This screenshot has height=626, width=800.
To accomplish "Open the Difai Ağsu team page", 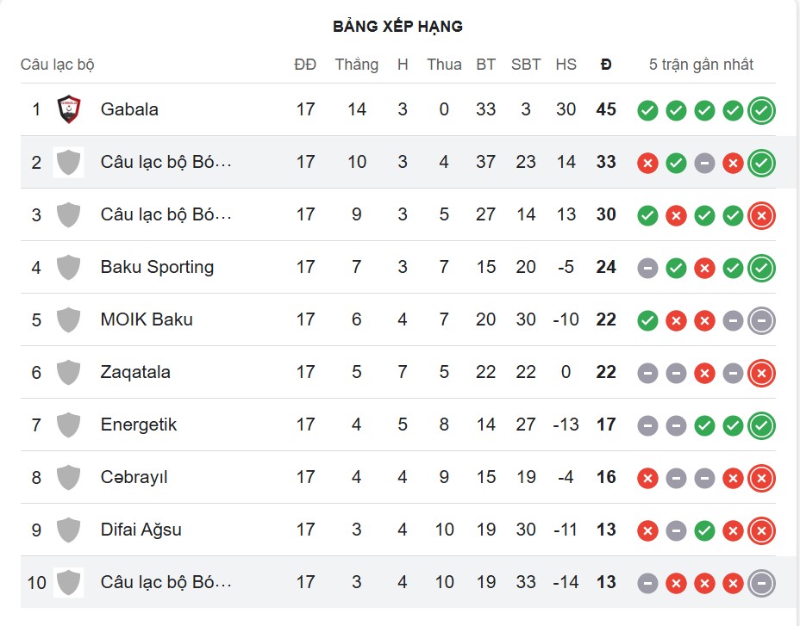I will click(141, 530).
